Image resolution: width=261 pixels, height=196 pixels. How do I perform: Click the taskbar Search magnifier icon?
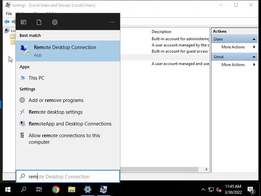[23, 189]
